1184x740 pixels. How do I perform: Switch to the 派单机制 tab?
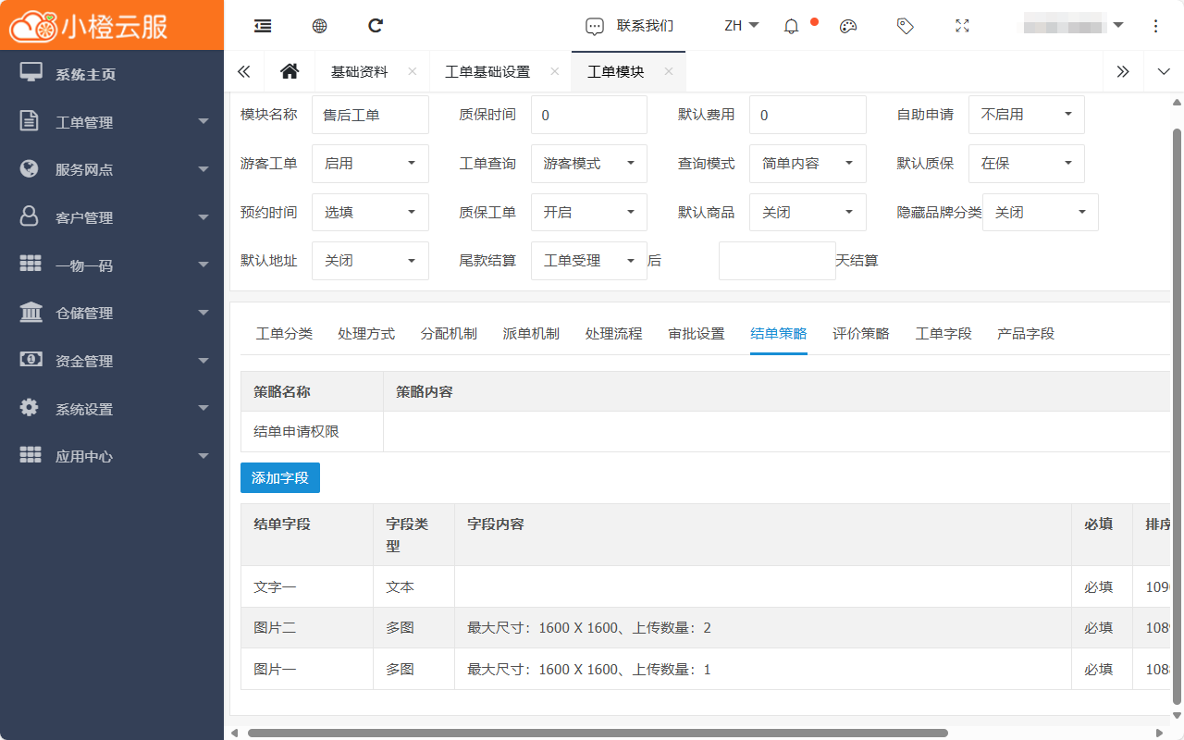coord(531,334)
